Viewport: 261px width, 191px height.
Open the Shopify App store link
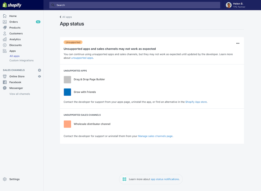click(x=196, y=102)
